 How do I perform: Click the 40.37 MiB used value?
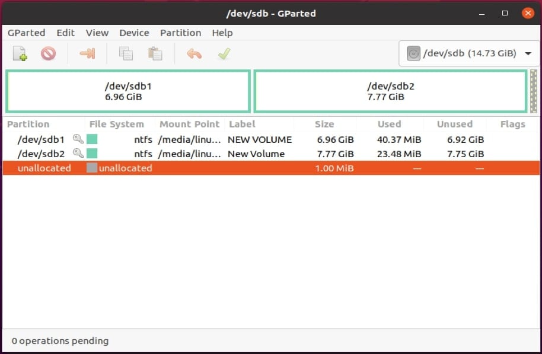tap(399, 140)
